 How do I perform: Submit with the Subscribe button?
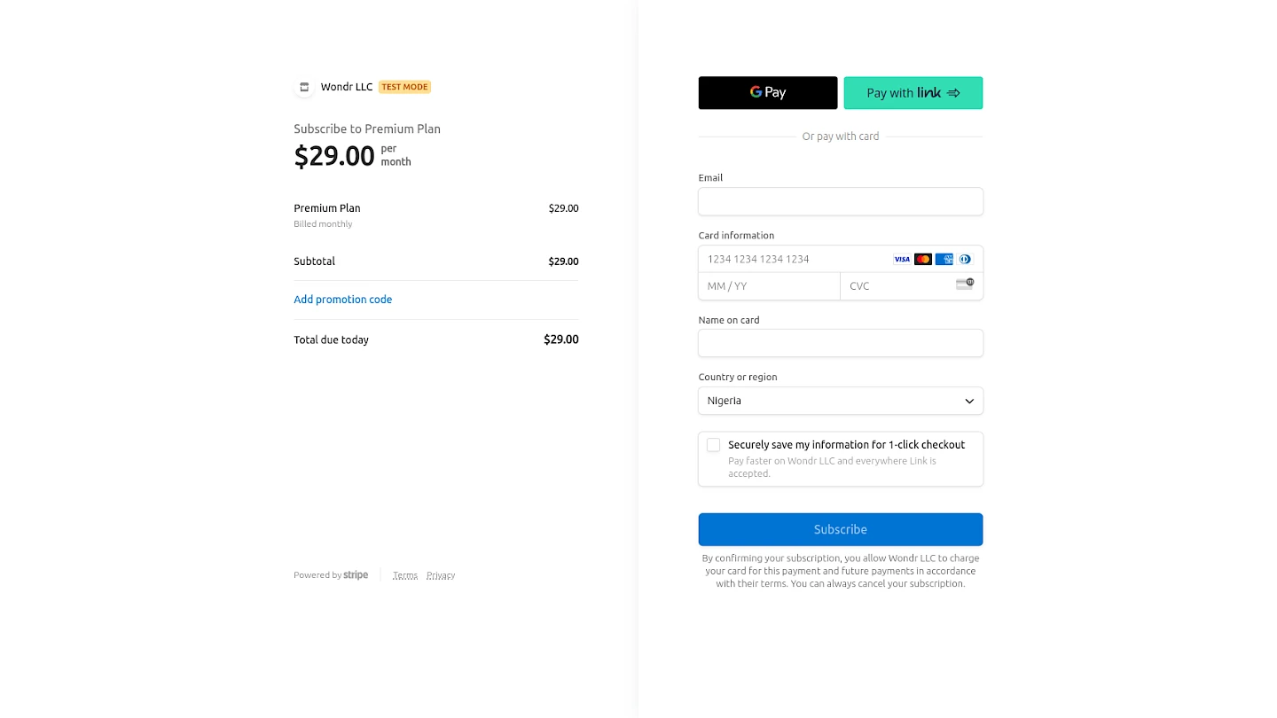pos(841,529)
